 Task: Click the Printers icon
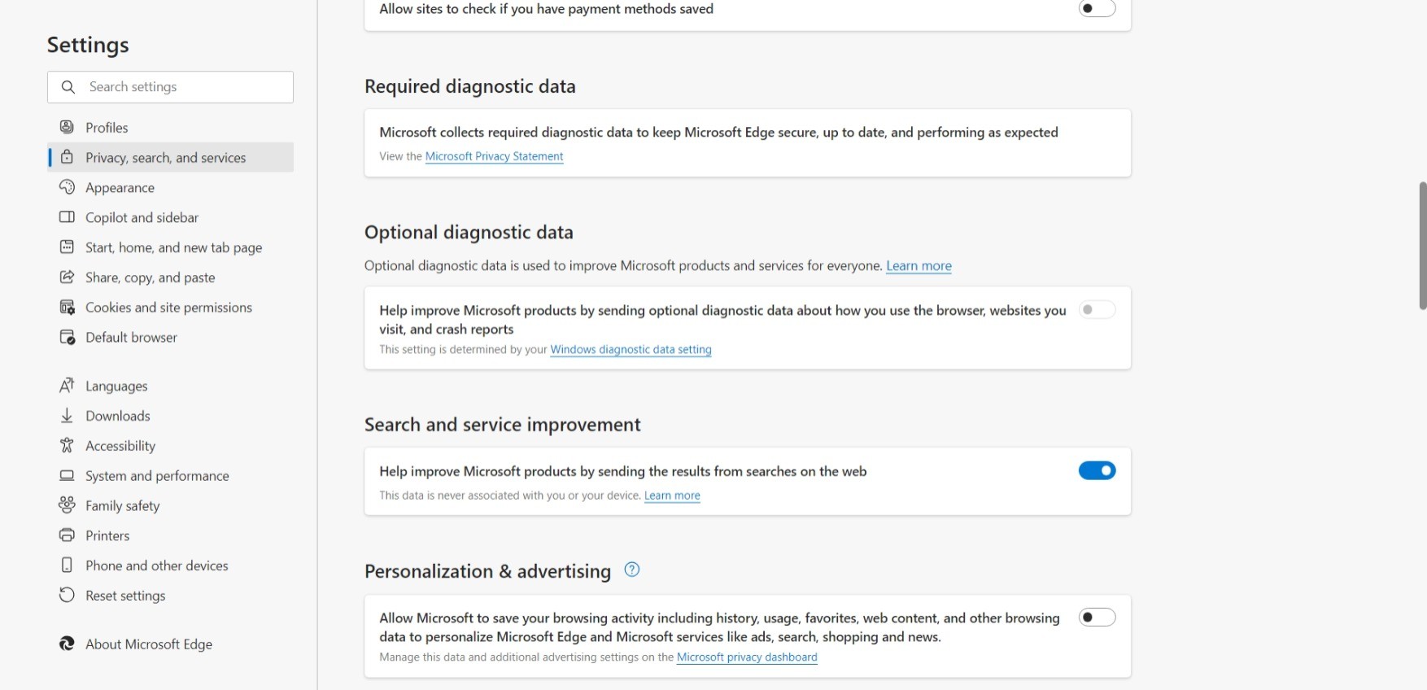coord(67,535)
